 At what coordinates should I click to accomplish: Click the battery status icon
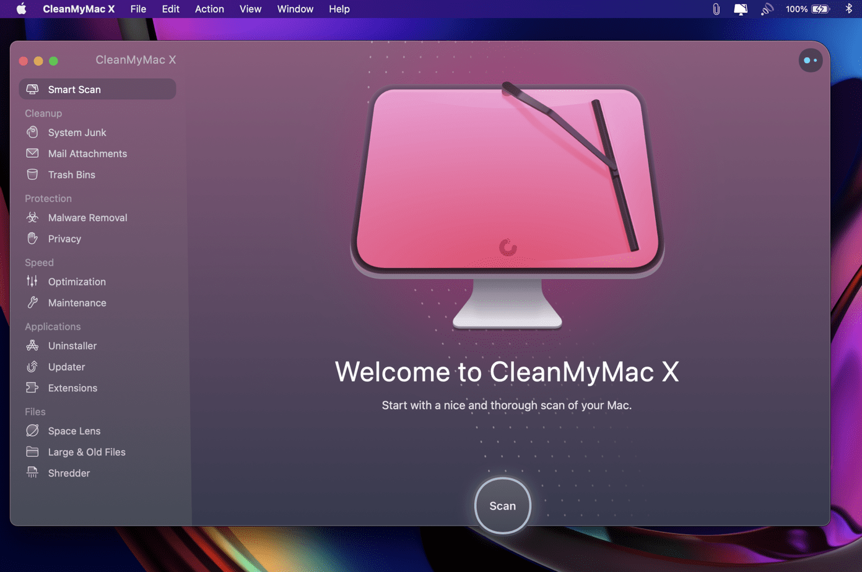coord(821,9)
